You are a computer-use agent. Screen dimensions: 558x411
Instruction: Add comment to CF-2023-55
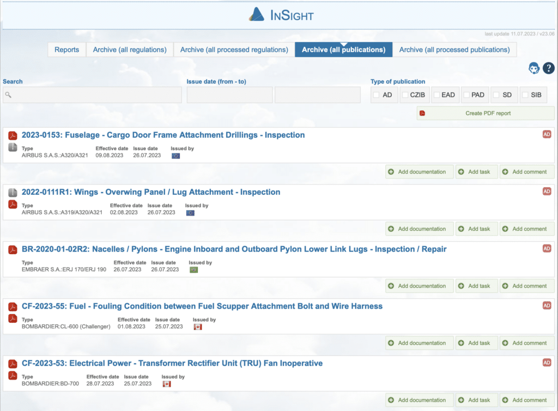pyautogui.click(x=527, y=343)
